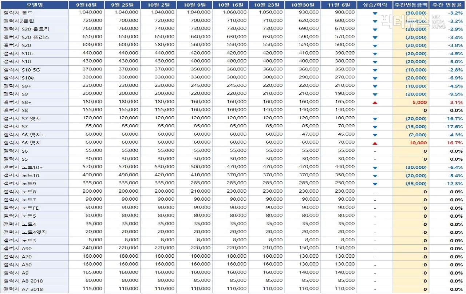The height and width of the screenshot is (294, 466).
Task: Click the 3.1% rate for 갤럭시 S8+
Action: tap(457, 103)
